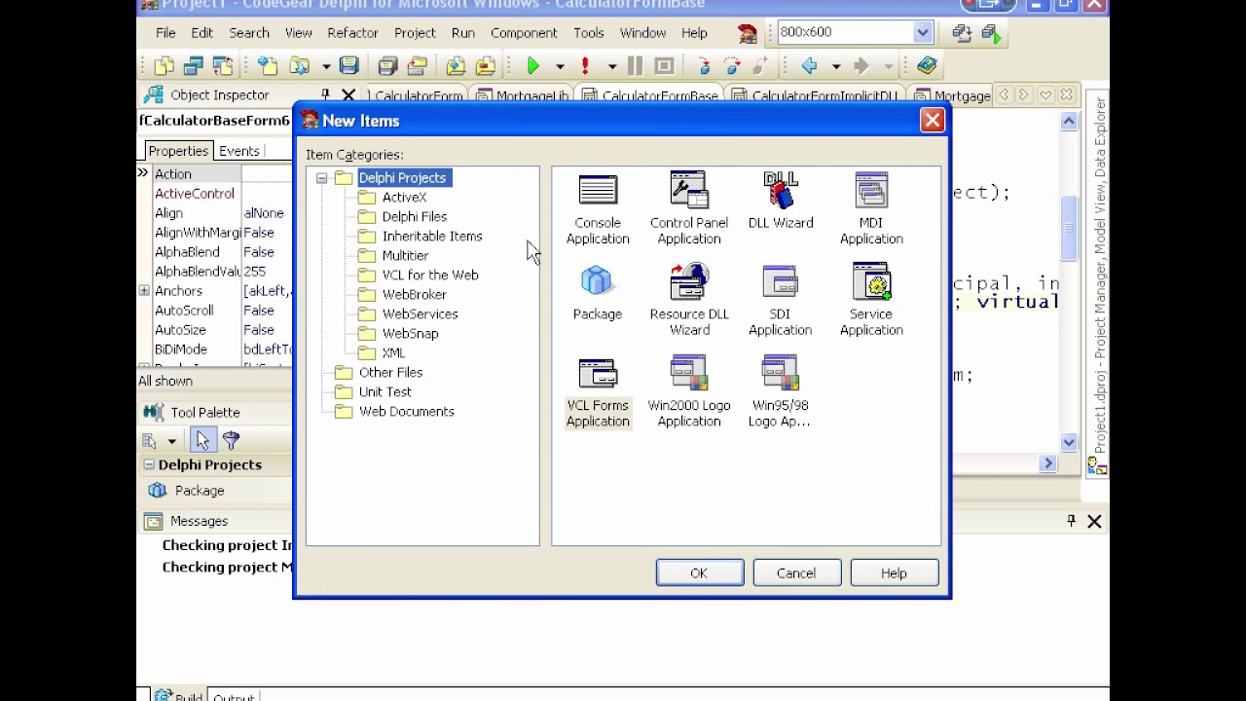Select Service Application icon

click(x=871, y=282)
